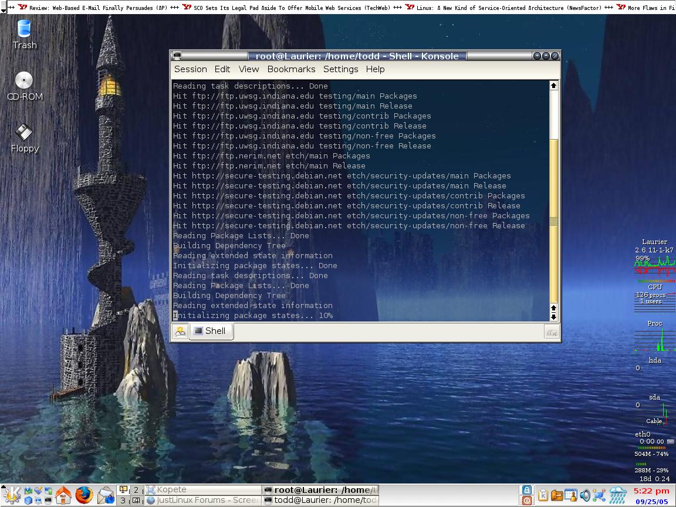Switch to virtual desktop 1 in pager
The height and width of the screenshot is (507, 676).
click(x=124, y=490)
